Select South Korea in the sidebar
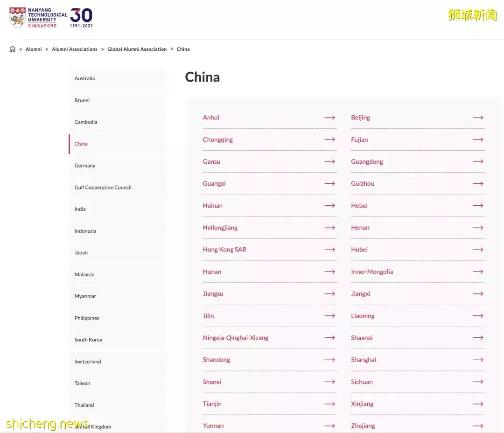 (88, 340)
